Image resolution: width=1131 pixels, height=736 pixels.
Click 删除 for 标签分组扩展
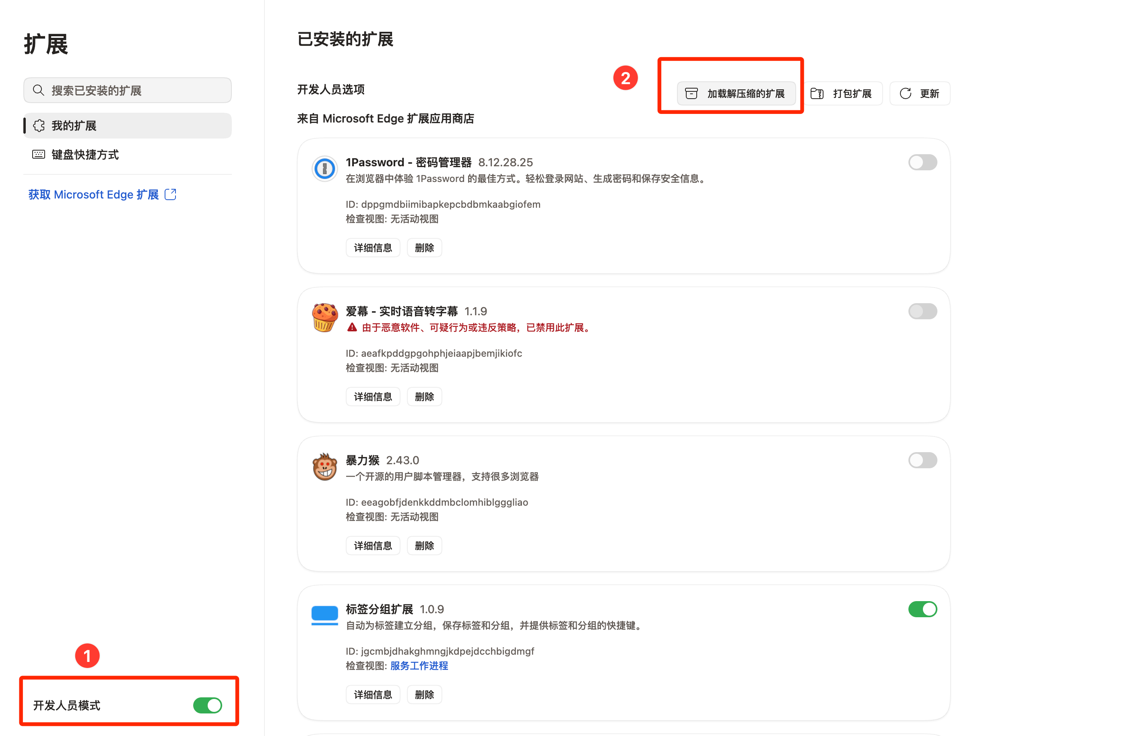point(424,695)
